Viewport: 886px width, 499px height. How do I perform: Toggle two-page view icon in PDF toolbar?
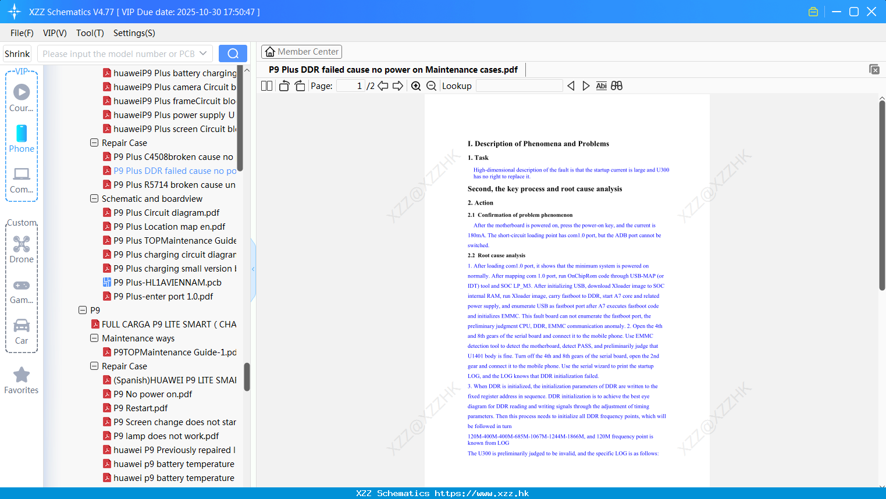click(x=267, y=86)
